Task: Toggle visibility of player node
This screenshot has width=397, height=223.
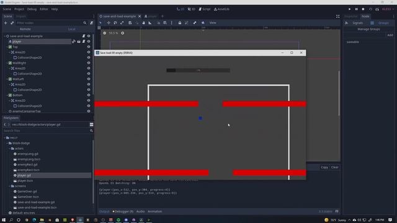Action: click(89, 42)
